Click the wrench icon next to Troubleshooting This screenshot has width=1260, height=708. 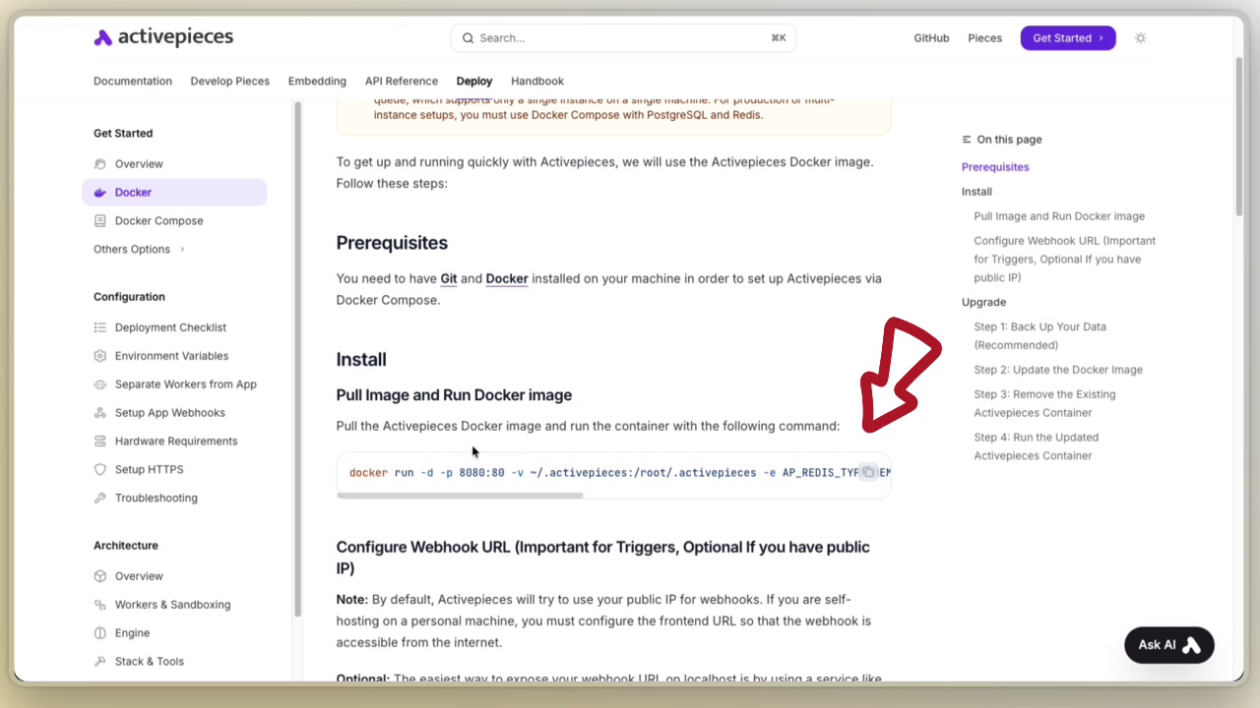coord(99,498)
